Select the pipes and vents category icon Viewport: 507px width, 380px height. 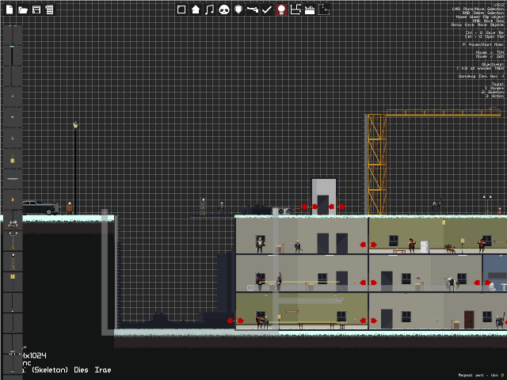pyautogui.click(x=295, y=9)
